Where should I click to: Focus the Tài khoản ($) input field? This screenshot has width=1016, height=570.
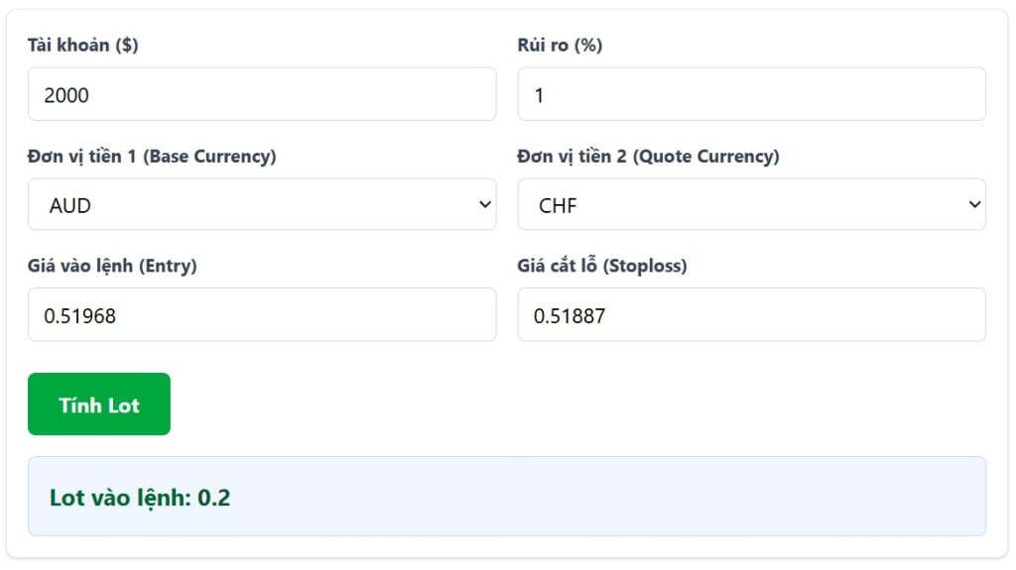pyautogui.click(x=262, y=94)
